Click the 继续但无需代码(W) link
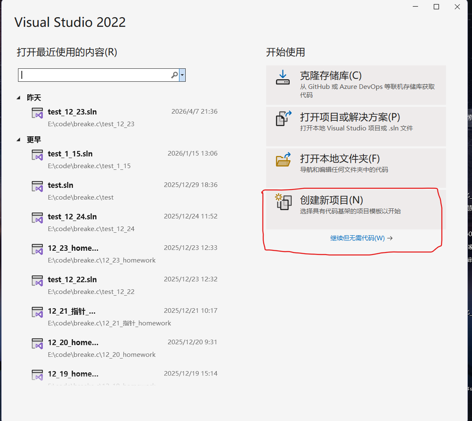The width and height of the screenshot is (472, 421). [361, 238]
